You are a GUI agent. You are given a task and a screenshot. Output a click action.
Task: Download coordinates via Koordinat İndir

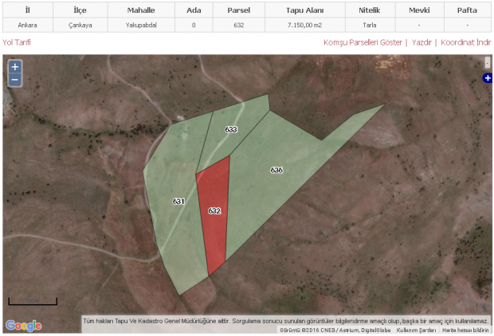coord(466,42)
